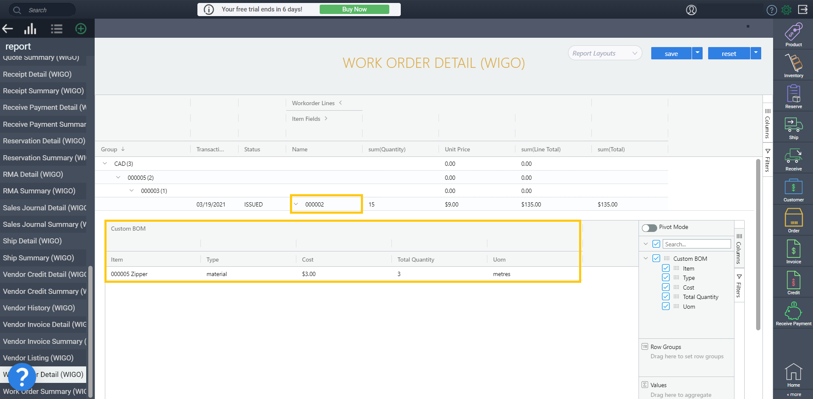This screenshot has height=399, width=813.
Task: Open the Reserve module
Action: coord(793,96)
